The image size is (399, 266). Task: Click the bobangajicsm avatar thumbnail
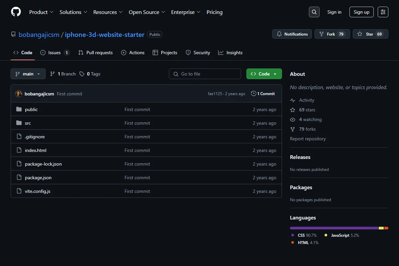(x=19, y=94)
